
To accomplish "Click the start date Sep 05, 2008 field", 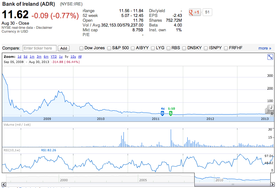I will 14,62.
